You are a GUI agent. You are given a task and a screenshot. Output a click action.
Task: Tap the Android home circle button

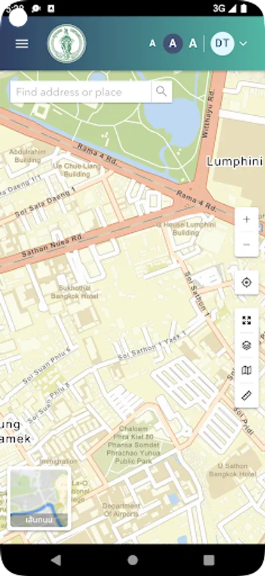pos(133,560)
